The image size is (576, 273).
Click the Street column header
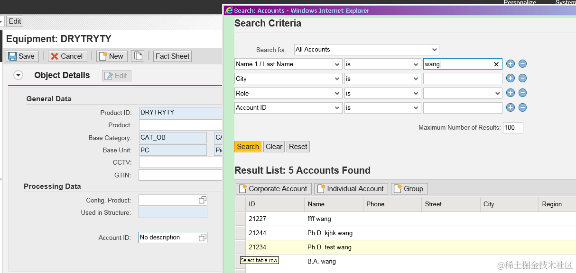click(x=451, y=204)
